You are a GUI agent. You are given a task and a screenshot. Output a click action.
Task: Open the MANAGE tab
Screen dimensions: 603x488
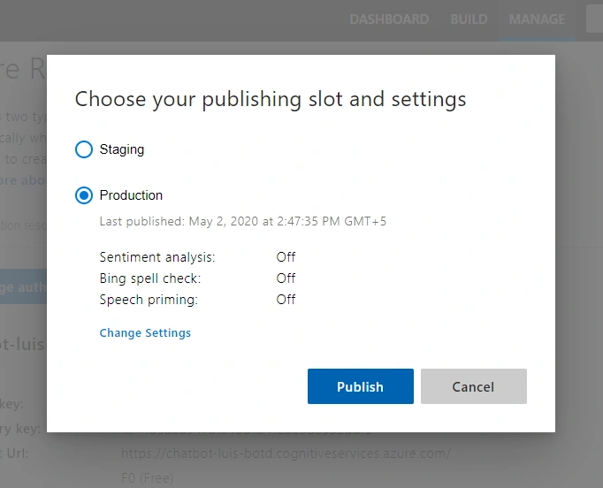pos(537,19)
